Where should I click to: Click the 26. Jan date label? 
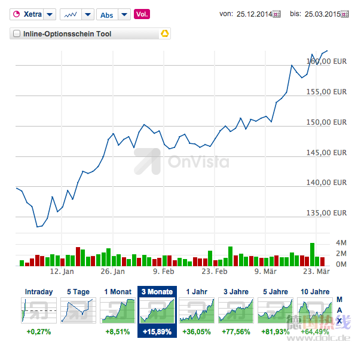pyautogui.click(x=113, y=272)
